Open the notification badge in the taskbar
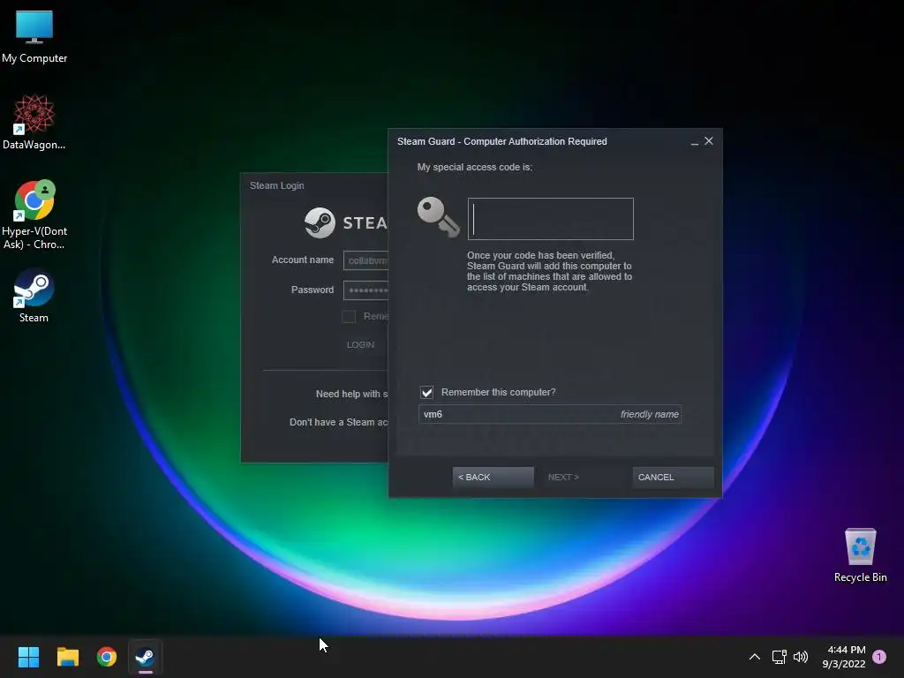The image size is (904, 678). point(879,656)
